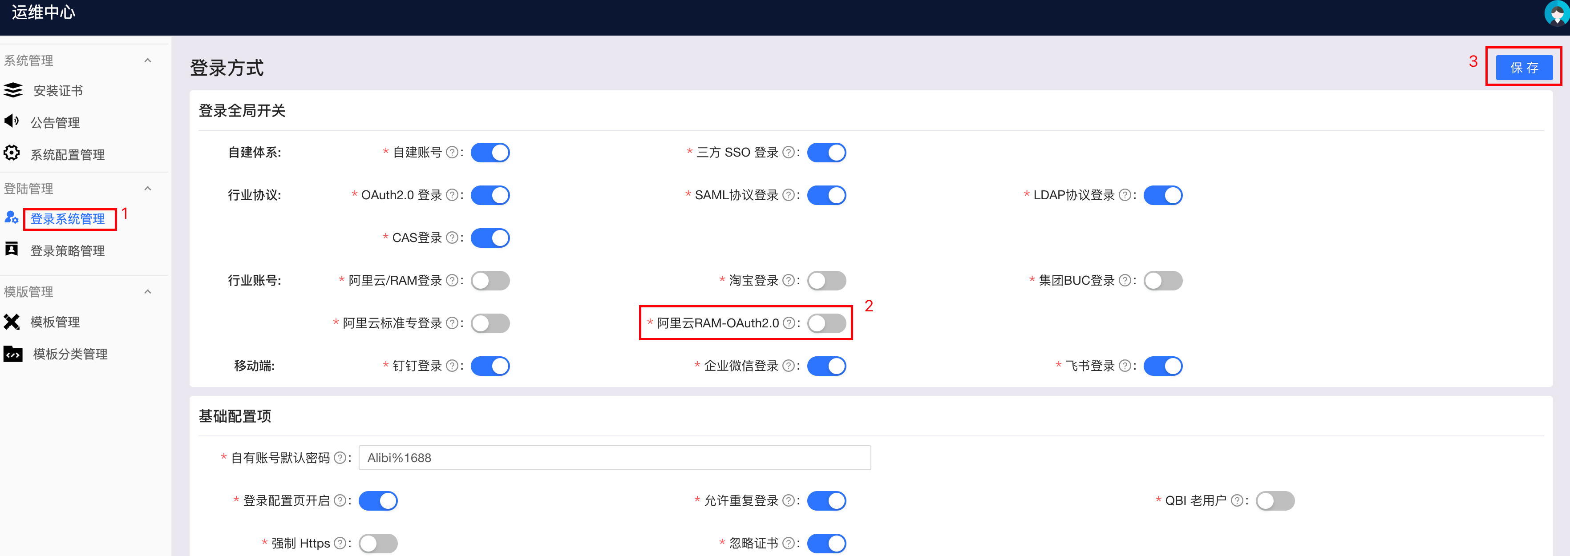
Task: Click help icon next to 允许重复登录
Action: pyautogui.click(x=789, y=500)
